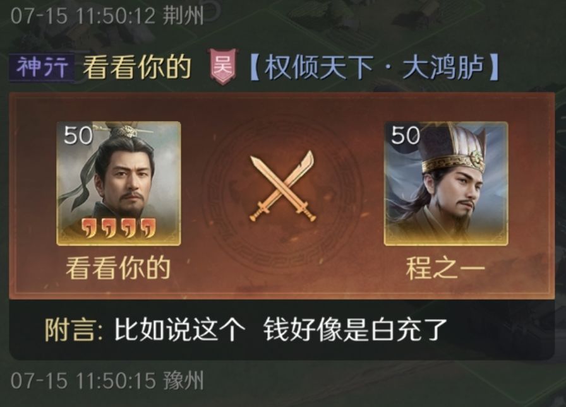Screen dimensions: 566x407
Task: Click timestamp 07-15 11:50:12 荆州
Action: click(x=107, y=16)
